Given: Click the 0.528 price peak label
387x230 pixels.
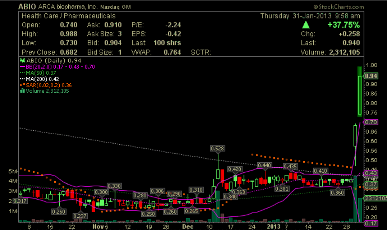Looking at the screenshot, I should (x=217, y=149).
